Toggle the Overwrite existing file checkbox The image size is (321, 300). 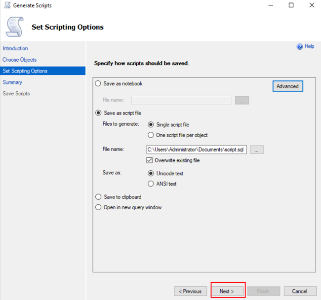coord(150,160)
